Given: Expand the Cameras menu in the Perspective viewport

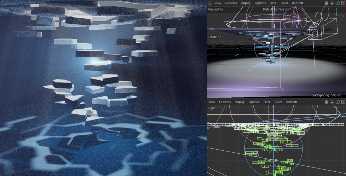Looking at the screenshot, I should [231, 3].
